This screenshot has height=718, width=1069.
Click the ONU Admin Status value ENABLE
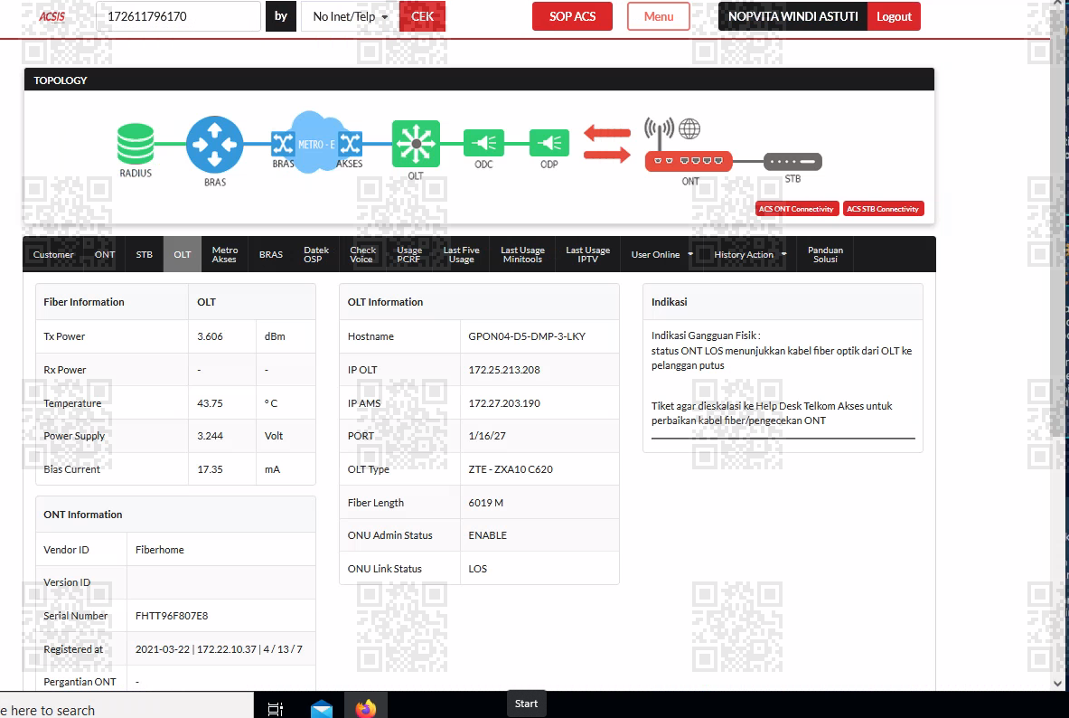click(487, 535)
